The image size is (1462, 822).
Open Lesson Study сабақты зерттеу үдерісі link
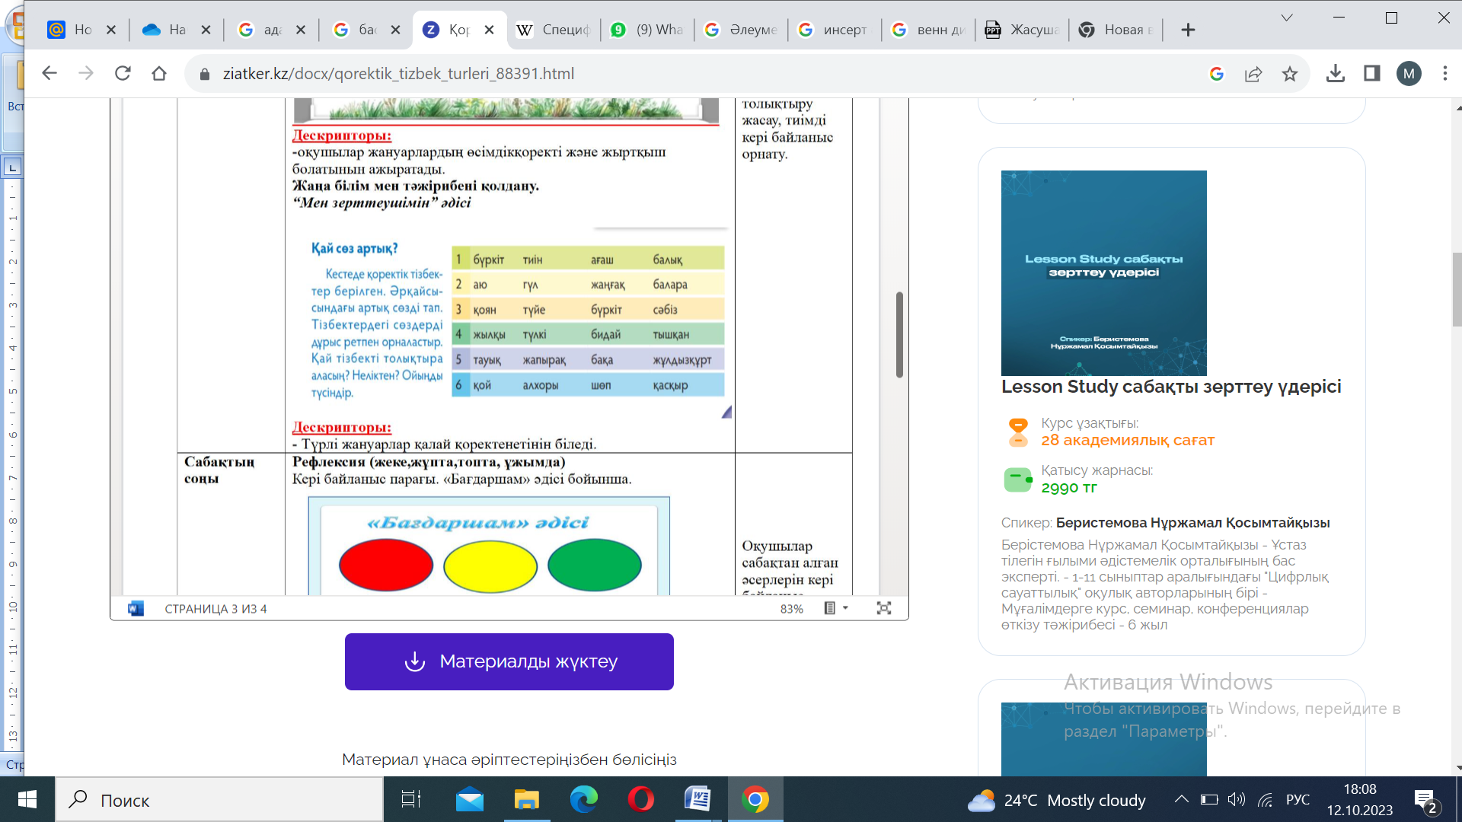coord(1170,387)
